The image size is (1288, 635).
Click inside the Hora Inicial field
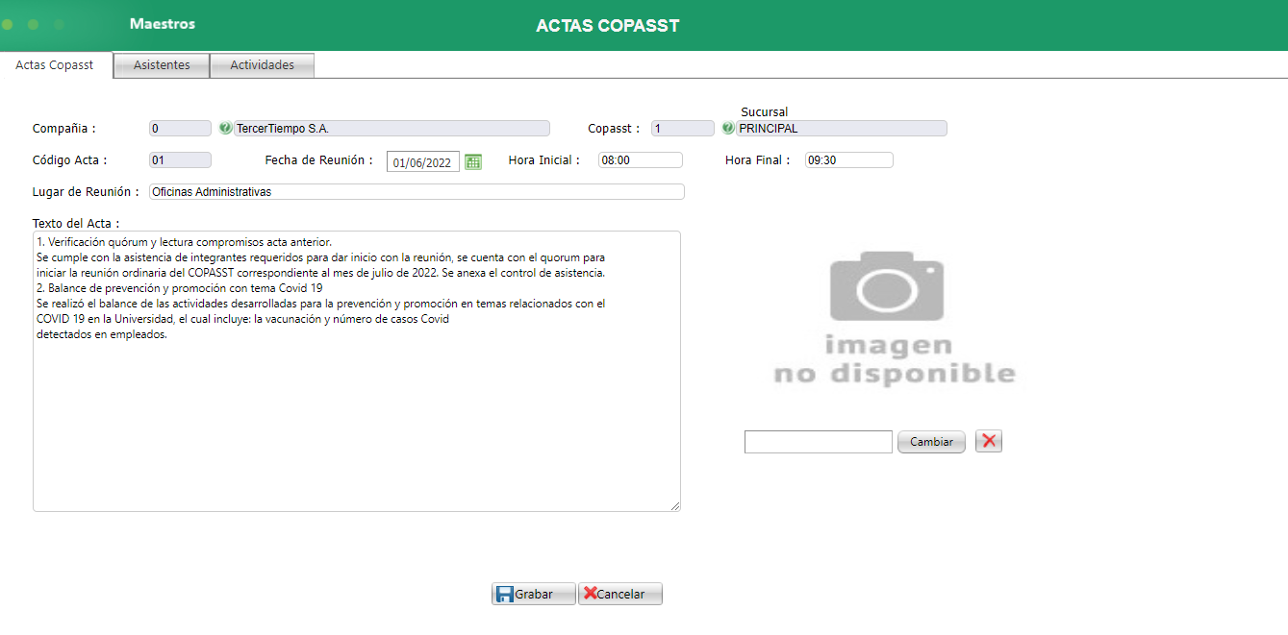point(639,159)
